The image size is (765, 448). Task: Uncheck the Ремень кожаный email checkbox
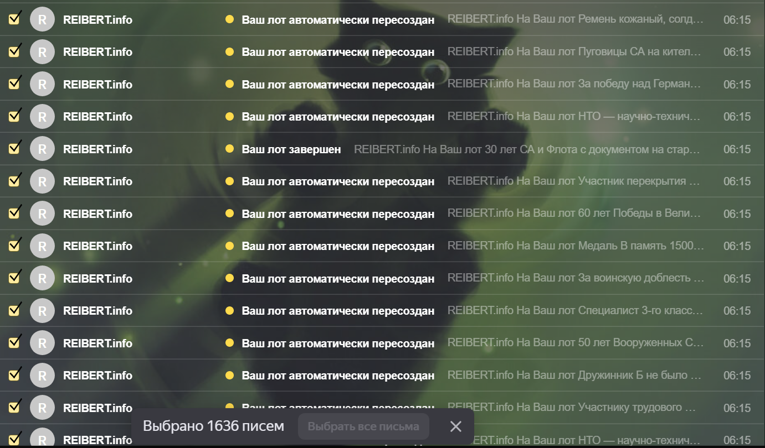14,20
